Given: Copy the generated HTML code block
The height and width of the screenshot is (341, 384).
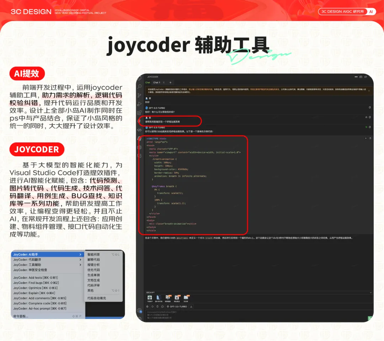Looking at the screenshot, I should coord(370,138).
